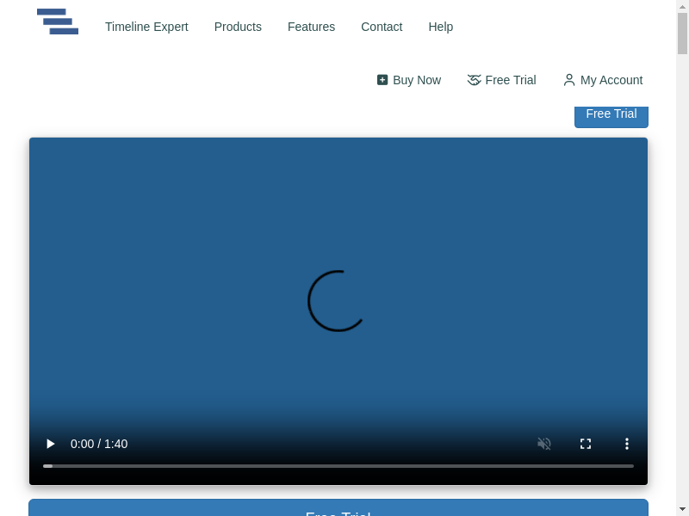Click the page scrollbar down arrow

coord(682,509)
